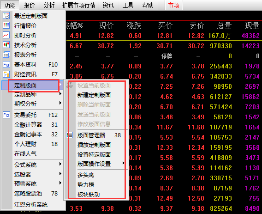The width and height of the screenshot is (262, 214).
Task: Click the 行情报价 grid icon
Action: 6,25
